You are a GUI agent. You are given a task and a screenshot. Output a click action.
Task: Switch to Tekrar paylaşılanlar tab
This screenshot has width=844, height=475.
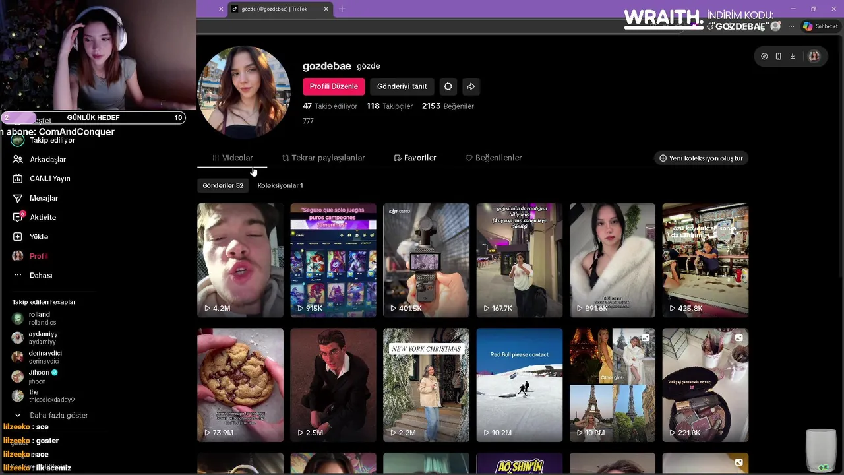(x=323, y=158)
